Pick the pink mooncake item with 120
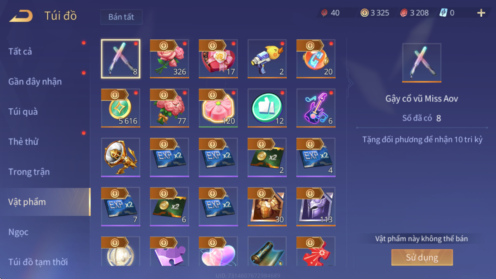The image size is (496, 279). point(218,108)
